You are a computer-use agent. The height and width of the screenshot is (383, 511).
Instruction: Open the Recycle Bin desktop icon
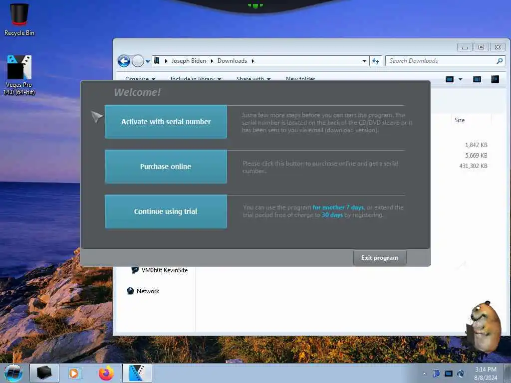(19, 19)
